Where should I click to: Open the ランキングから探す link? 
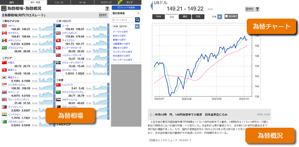tap(123, 52)
